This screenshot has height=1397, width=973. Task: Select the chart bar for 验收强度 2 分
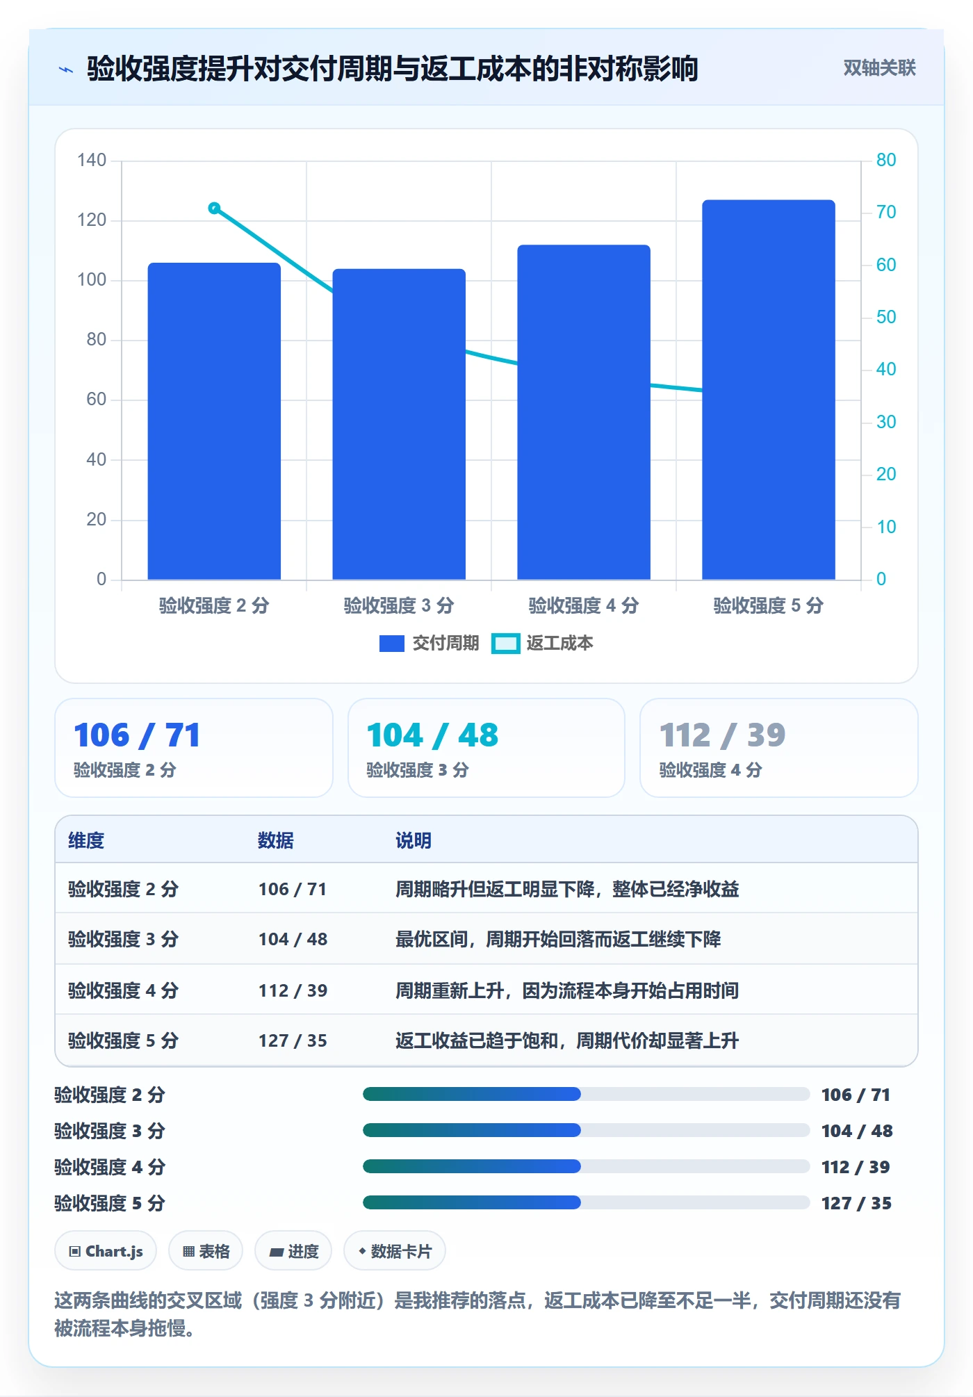coord(214,421)
